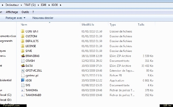Click the DATA file name
This screenshot has width=173, height=107.
pos(29,66)
